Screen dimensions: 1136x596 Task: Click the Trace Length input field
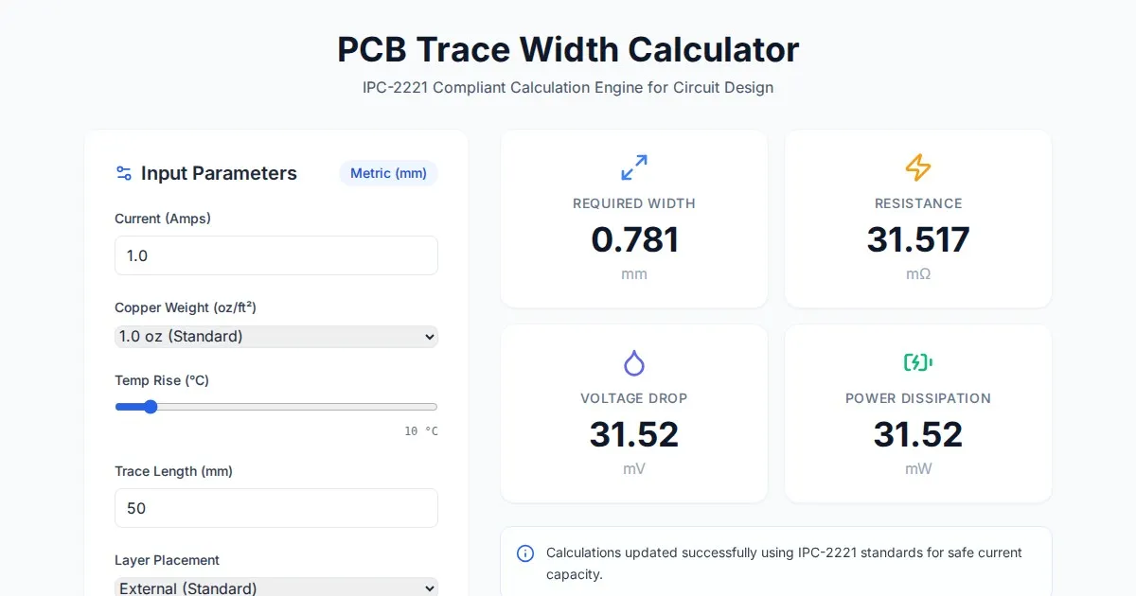(x=276, y=508)
